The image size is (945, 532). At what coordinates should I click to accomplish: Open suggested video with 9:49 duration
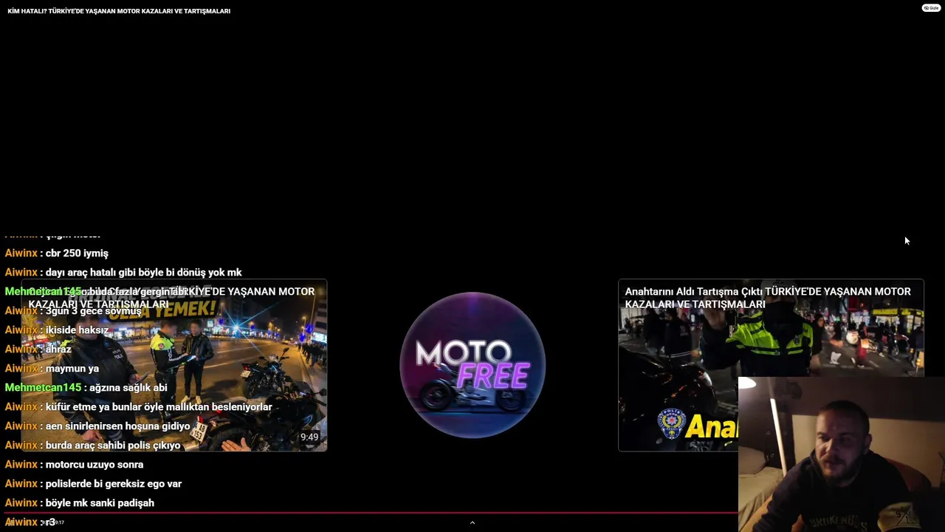pos(173,365)
